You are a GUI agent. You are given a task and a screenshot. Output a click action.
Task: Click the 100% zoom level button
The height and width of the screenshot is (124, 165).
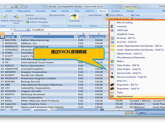(142, 113)
